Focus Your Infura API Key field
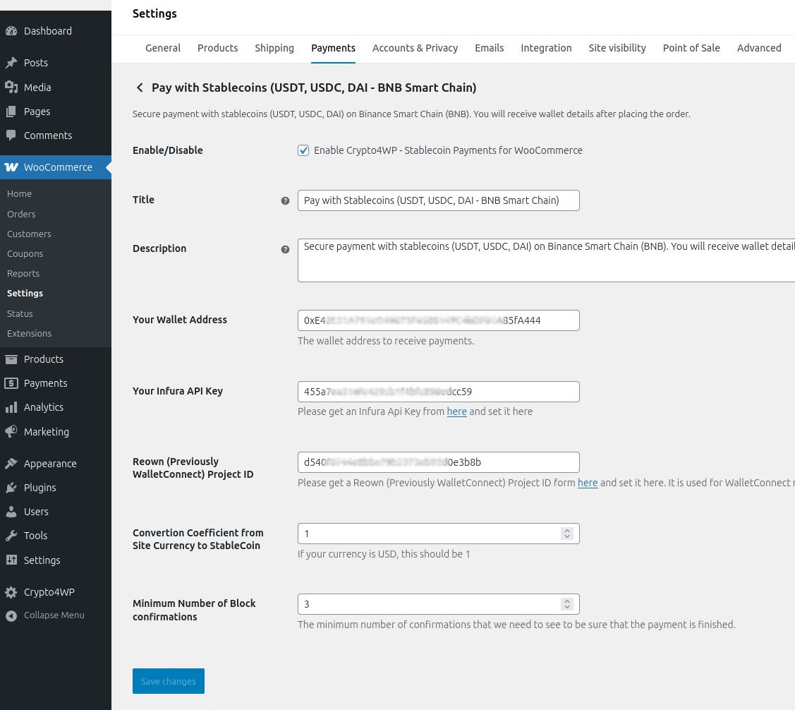Screen dimensions: 795x710 click(439, 392)
